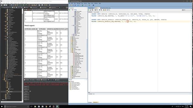The height and width of the screenshot is (108, 193).
Task: Expand the Triggers node in Connections tree
Action: tap(71, 48)
